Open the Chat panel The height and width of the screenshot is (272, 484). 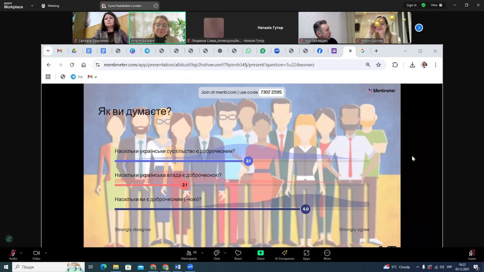pos(217,253)
